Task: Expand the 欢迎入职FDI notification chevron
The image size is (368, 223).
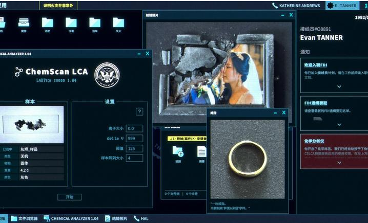Action: pyautogui.click(x=339, y=86)
